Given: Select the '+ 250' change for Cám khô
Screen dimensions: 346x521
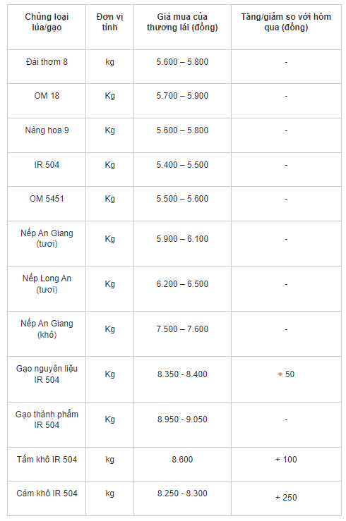Looking at the screenshot, I should click(x=286, y=498).
